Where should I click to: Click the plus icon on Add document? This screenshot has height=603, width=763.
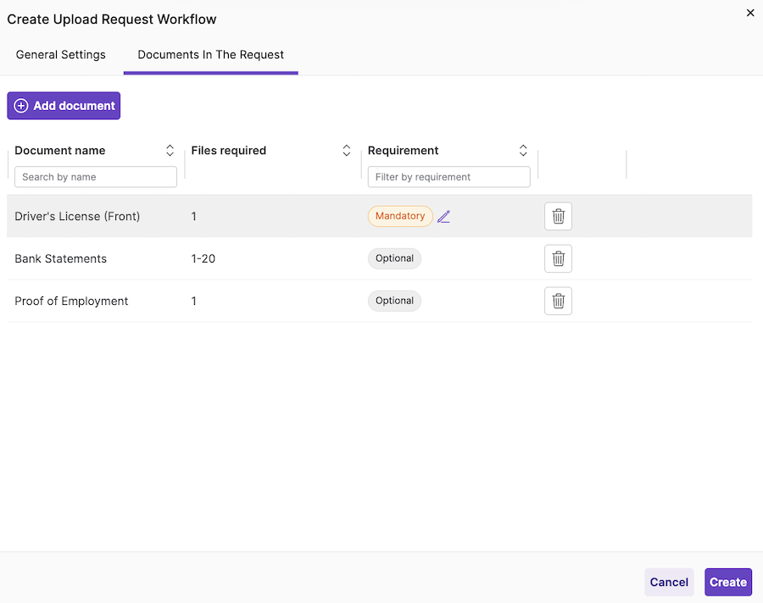point(20,105)
